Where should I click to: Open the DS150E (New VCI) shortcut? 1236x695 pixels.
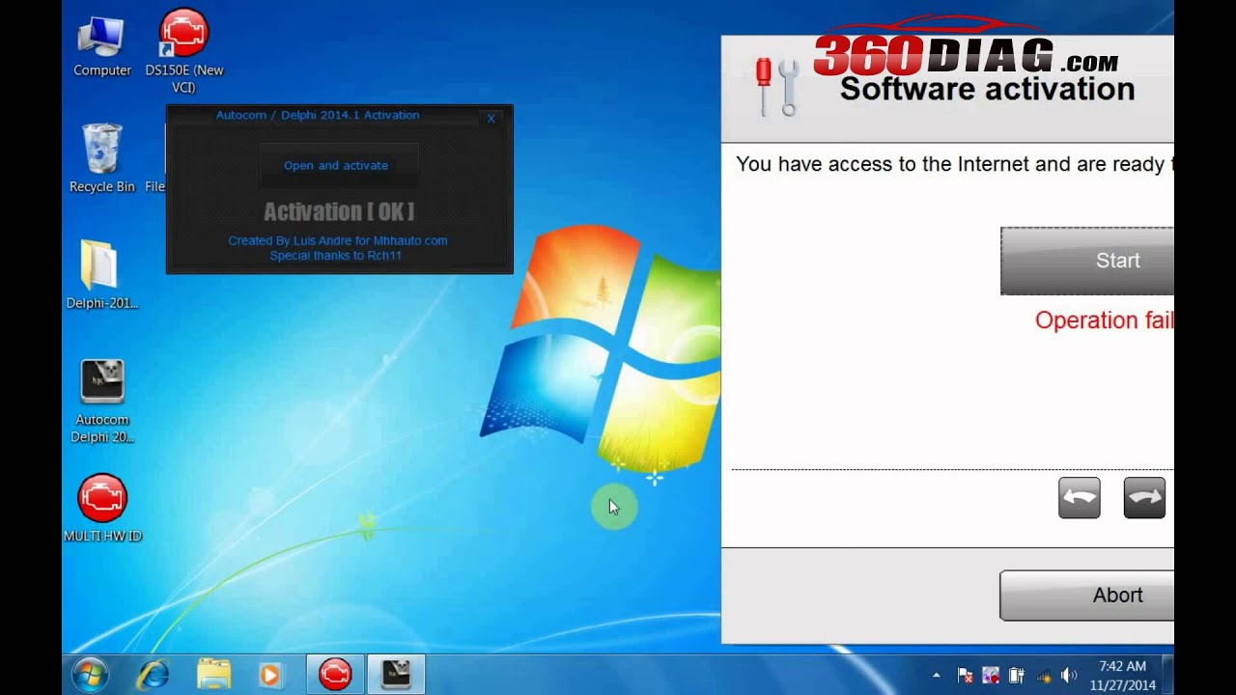[183, 51]
